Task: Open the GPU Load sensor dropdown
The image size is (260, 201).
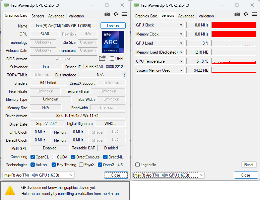Action: pyautogui.click(x=181, y=43)
